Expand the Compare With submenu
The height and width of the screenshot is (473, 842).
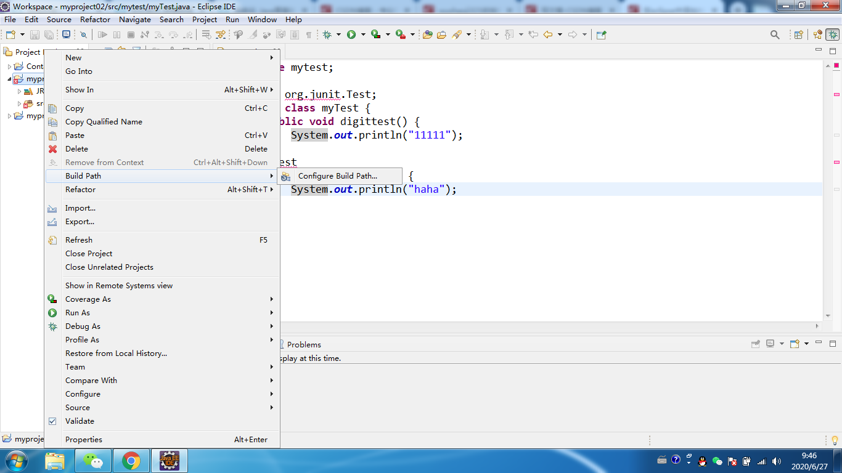click(162, 381)
